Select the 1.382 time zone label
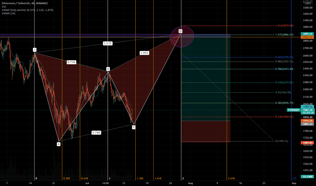 [140, 178]
